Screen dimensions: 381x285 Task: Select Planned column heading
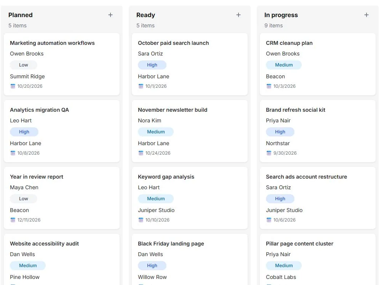pyautogui.click(x=21, y=15)
